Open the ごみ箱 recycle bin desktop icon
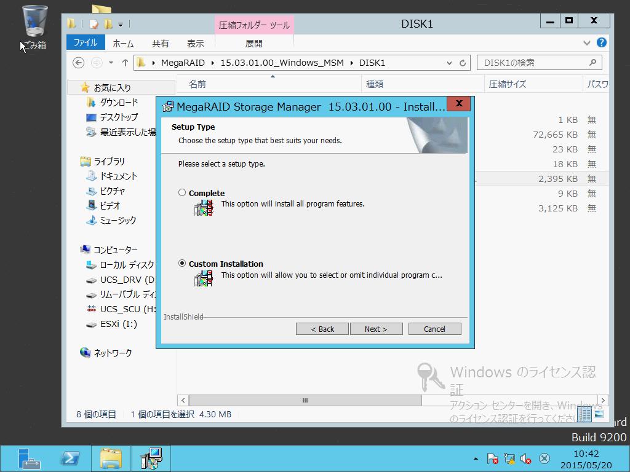The height and width of the screenshot is (472, 630). (34, 27)
